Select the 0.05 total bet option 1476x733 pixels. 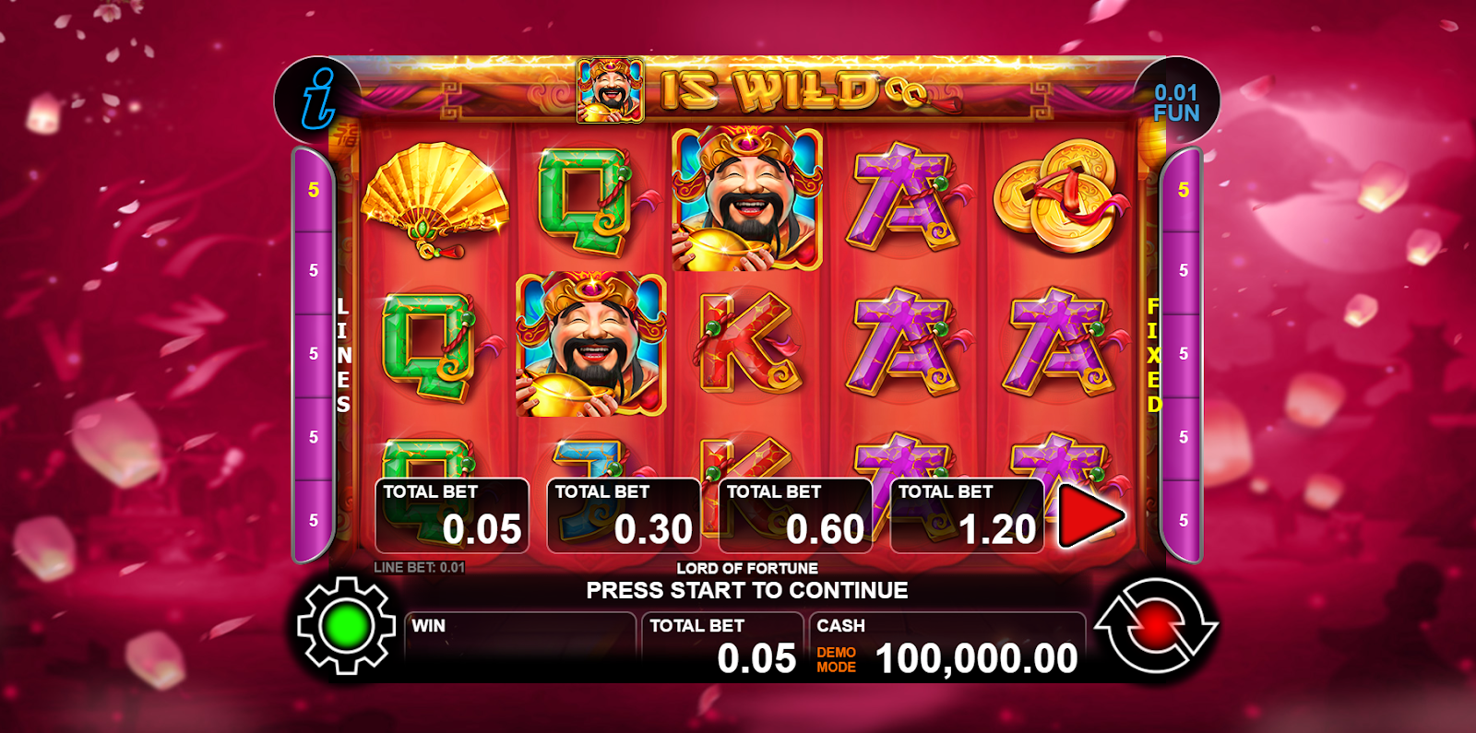tap(452, 515)
